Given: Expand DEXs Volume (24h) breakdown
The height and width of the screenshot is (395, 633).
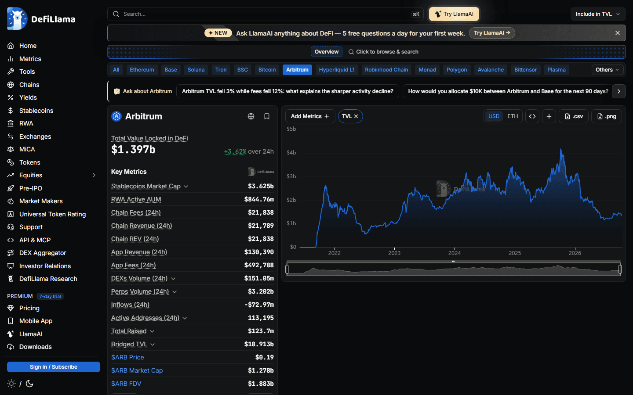Looking at the screenshot, I should pos(173,279).
